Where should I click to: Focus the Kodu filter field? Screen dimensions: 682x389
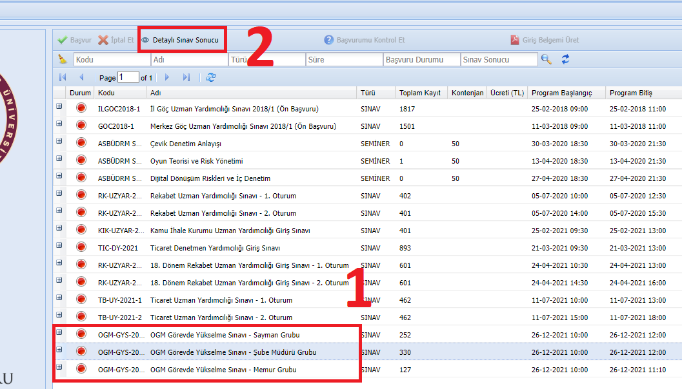(112, 59)
